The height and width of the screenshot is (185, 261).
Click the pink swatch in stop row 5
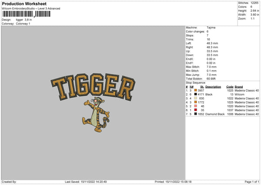click(196, 106)
